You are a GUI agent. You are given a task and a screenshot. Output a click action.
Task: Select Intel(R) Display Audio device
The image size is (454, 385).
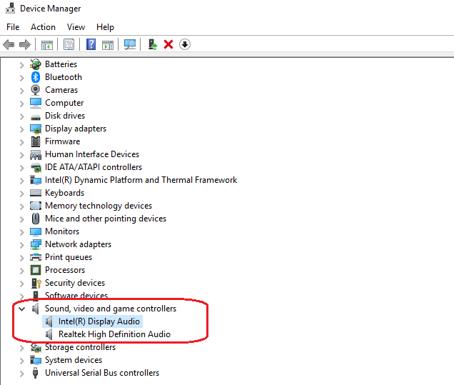(x=99, y=321)
